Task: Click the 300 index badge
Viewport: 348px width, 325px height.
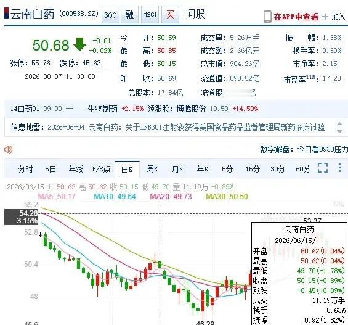Action: tap(110, 15)
